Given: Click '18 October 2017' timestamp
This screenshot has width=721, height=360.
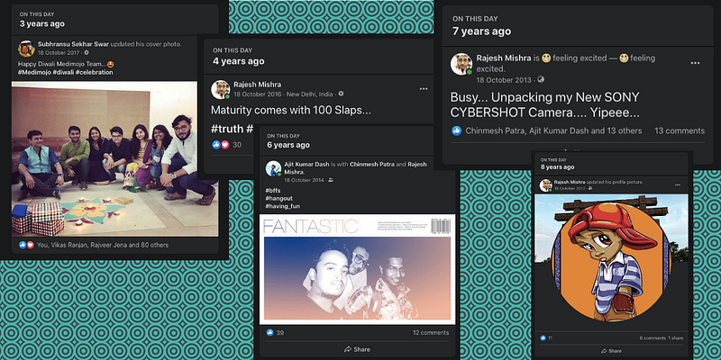Looking at the screenshot, I should pyautogui.click(x=59, y=53).
